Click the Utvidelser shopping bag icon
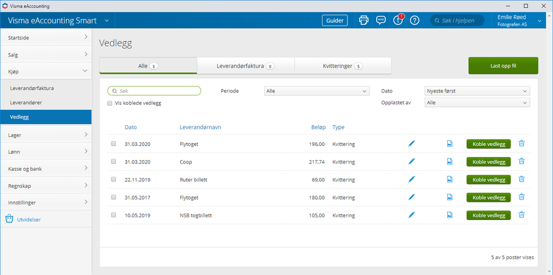This screenshot has height=275, width=553. tap(9, 219)
